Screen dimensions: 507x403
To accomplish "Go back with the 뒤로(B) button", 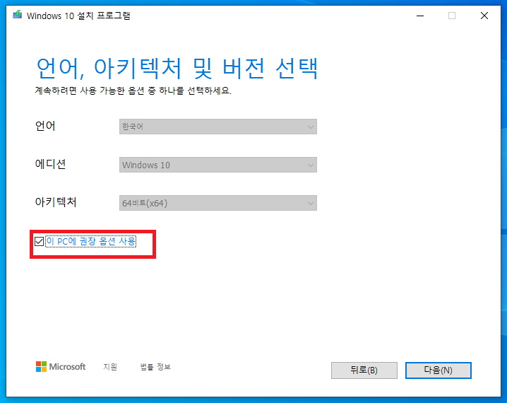I will [364, 370].
